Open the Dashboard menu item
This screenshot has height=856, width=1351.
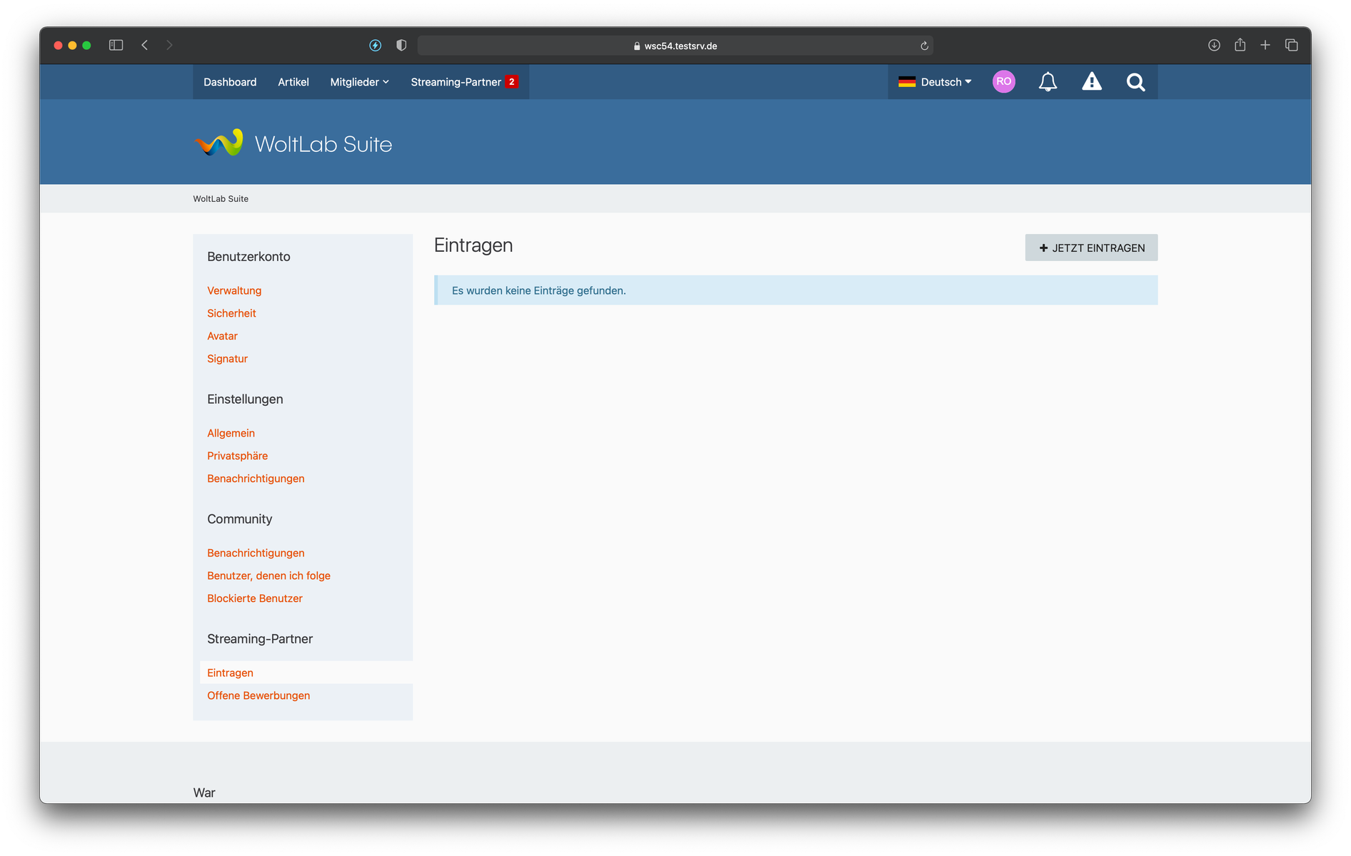coord(230,82)
